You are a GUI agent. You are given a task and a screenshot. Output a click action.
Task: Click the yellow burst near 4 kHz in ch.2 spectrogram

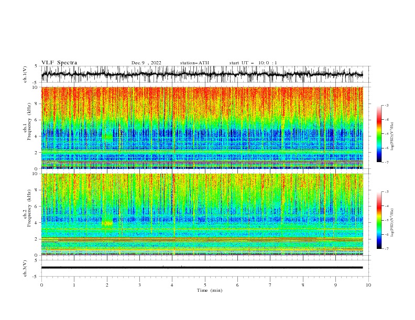coord(107,222)
